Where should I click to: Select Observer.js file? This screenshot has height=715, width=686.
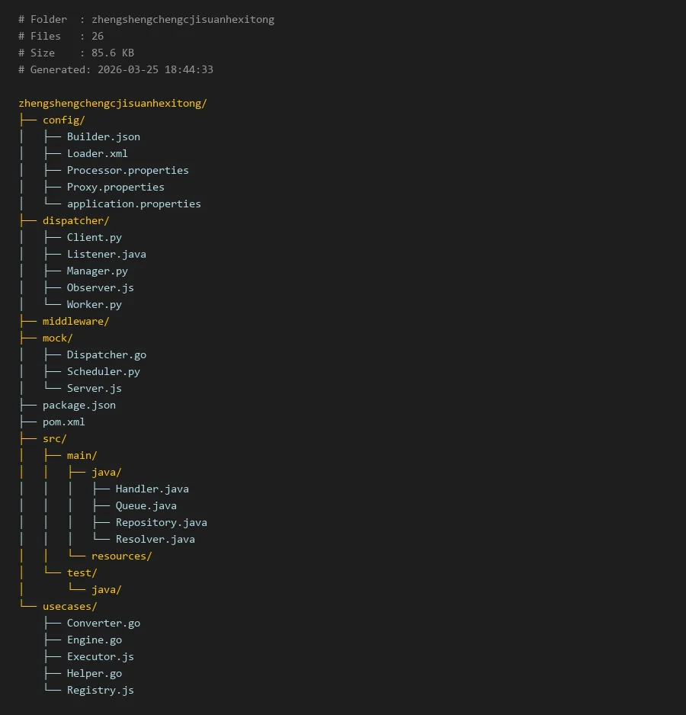tap(100, 287)
